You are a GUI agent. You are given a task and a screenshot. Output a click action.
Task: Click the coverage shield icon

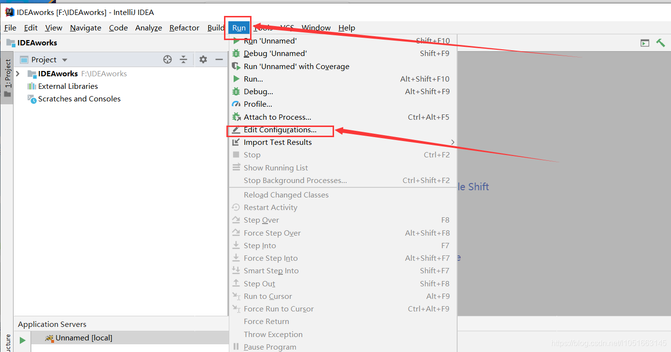click(236, 66)
